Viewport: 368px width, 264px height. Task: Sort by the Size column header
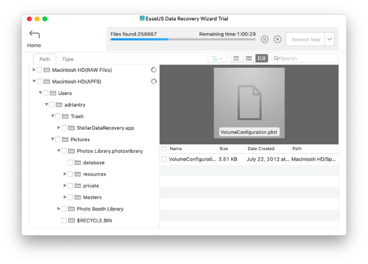(223, 149)
